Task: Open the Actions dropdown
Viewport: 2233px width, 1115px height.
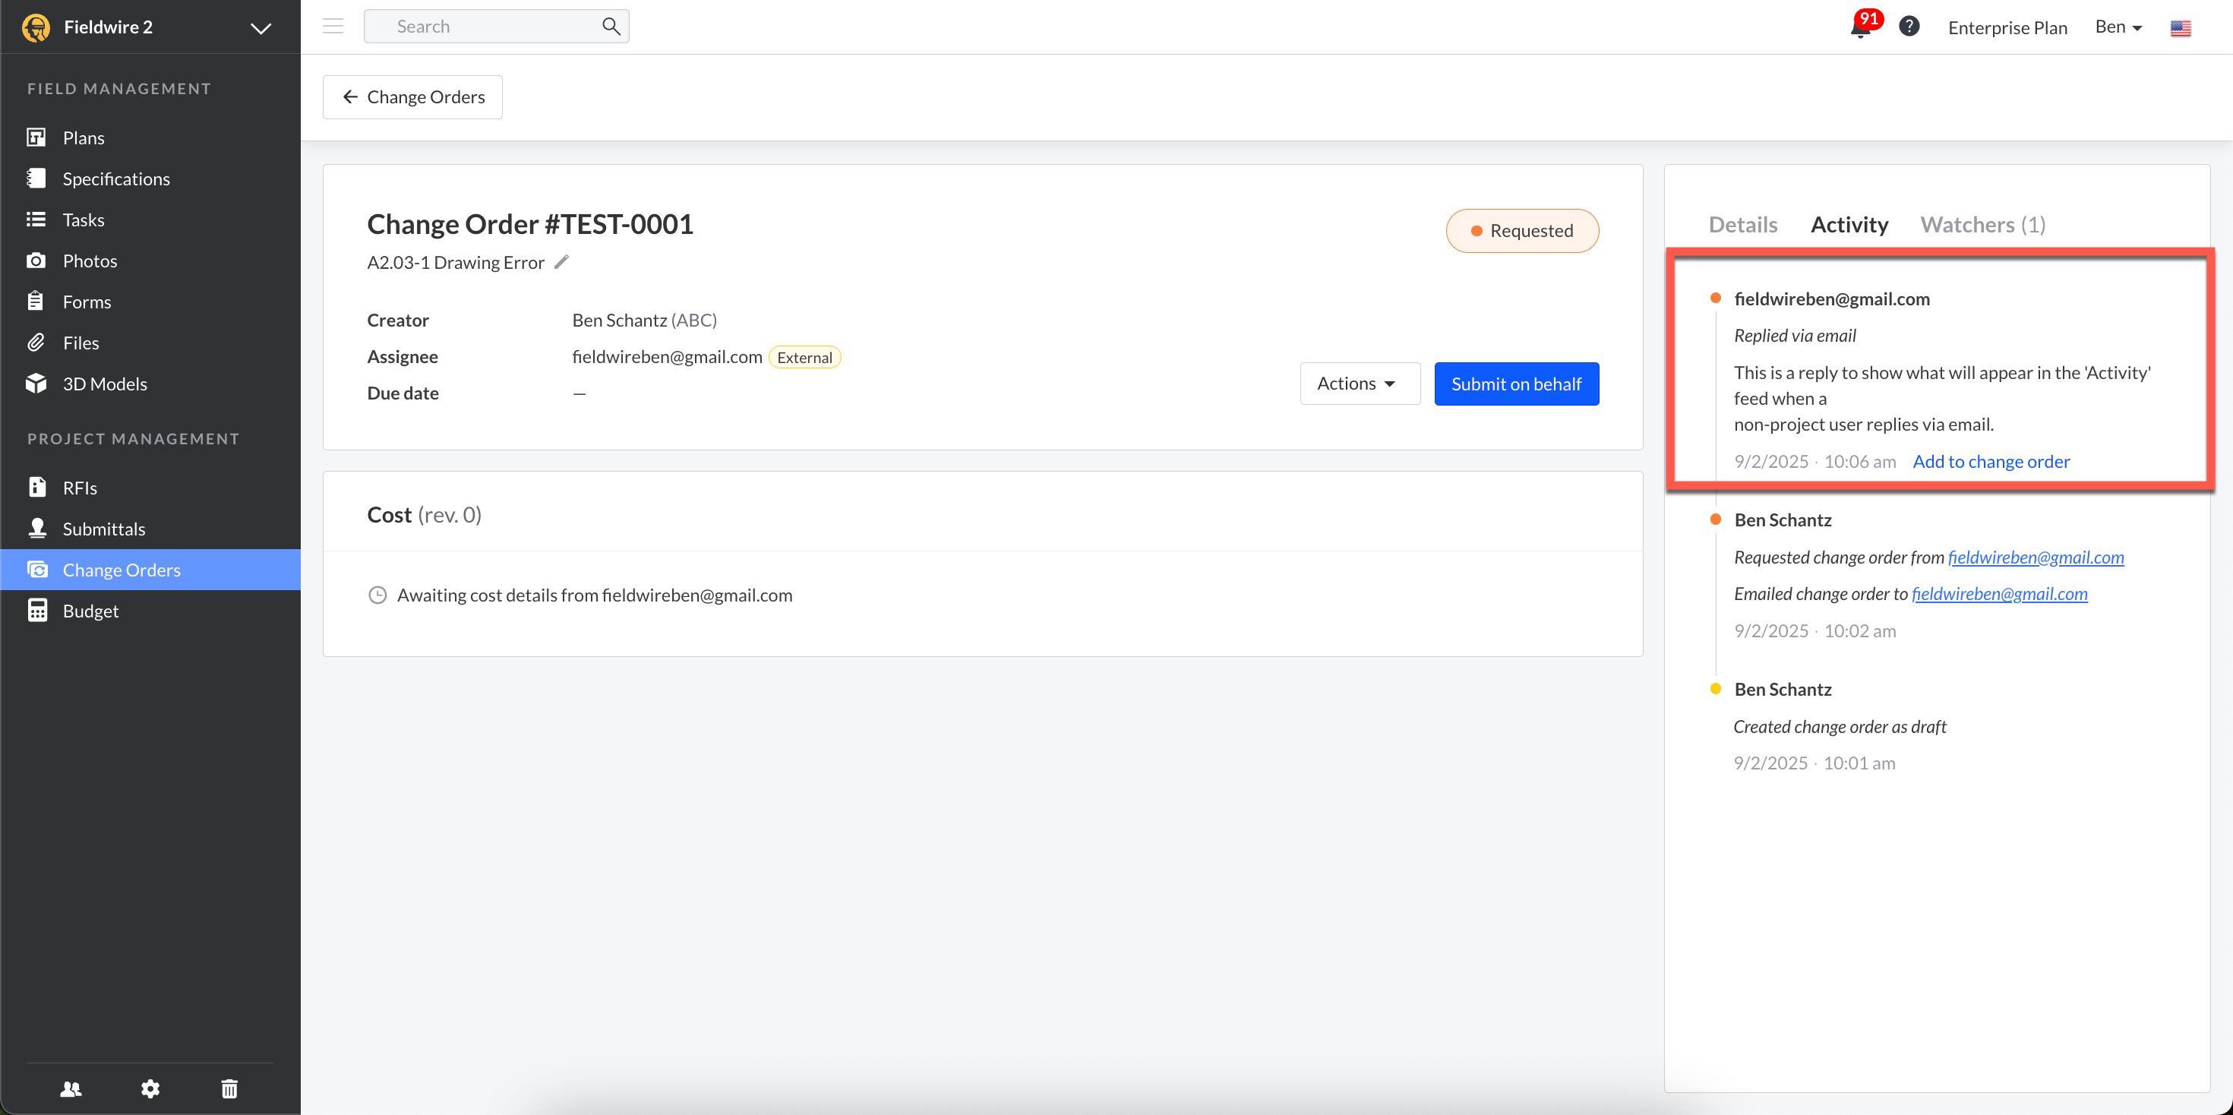Action: click(x=1360, y=382)
